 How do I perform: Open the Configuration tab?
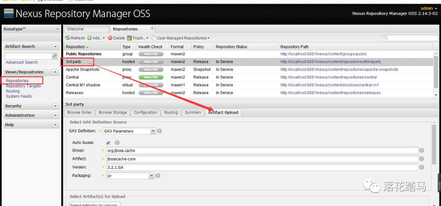coord(145,112)
